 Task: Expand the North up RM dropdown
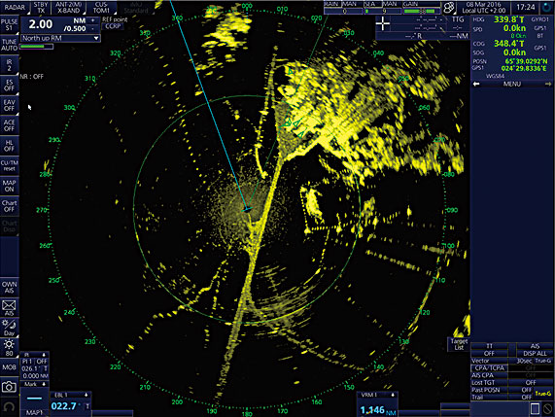point(60,38)
